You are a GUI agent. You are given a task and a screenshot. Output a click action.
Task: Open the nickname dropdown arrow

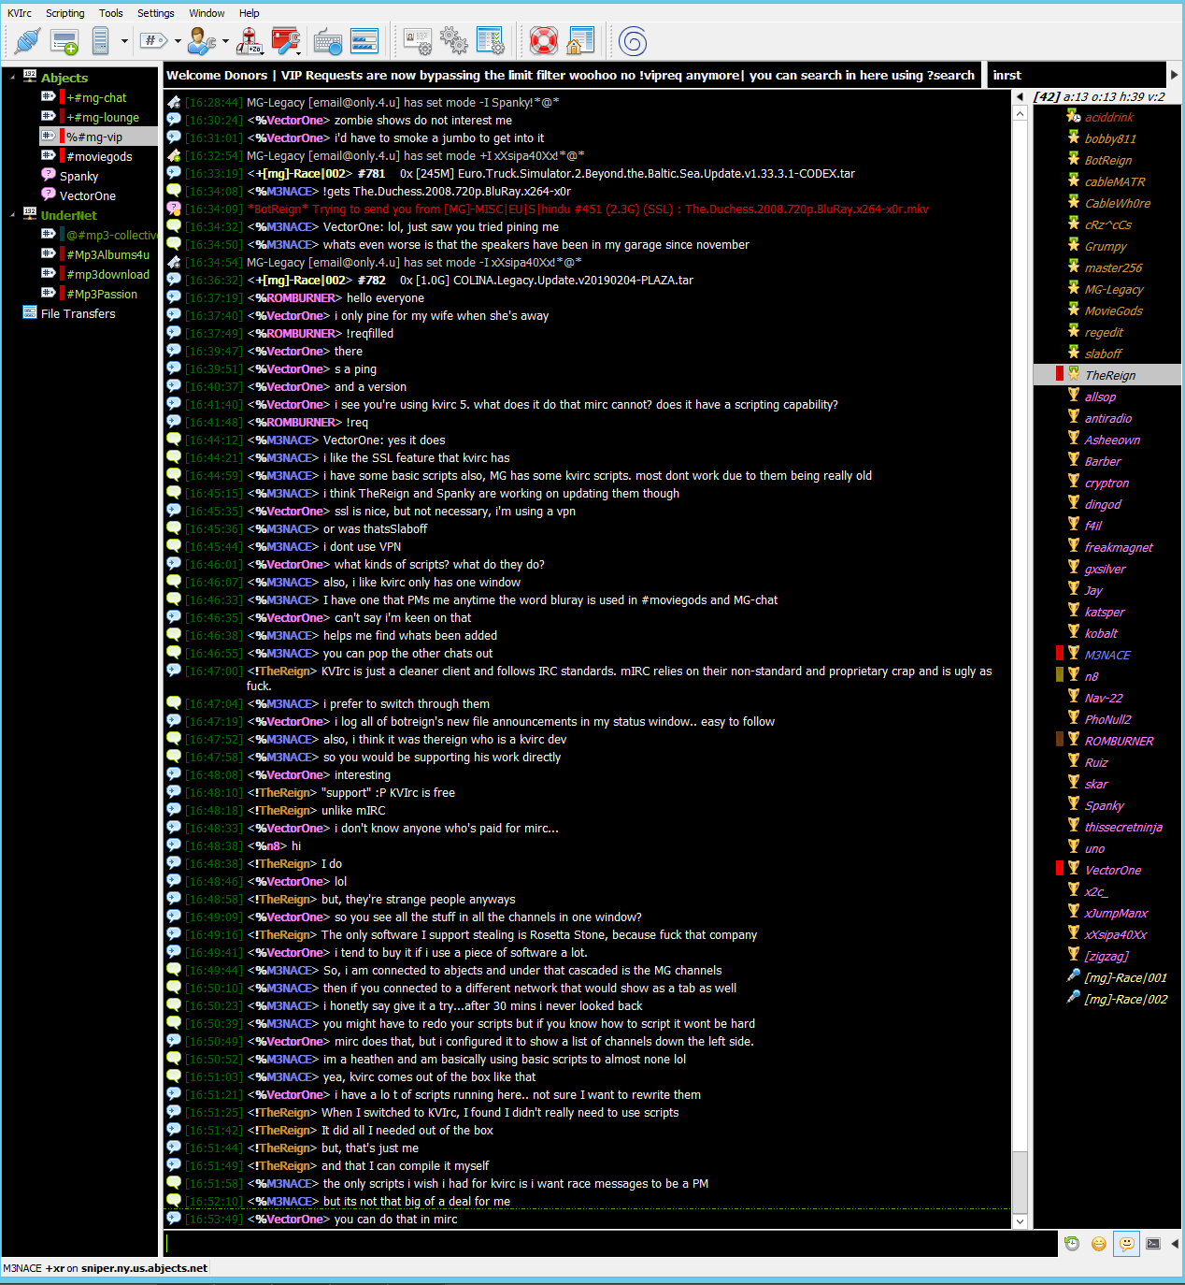pos(225,41)
